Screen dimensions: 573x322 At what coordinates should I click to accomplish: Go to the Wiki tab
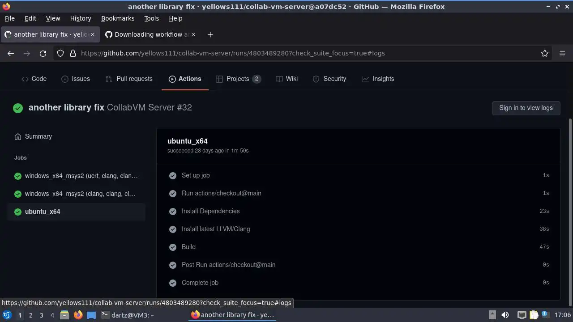pos(286,79)
